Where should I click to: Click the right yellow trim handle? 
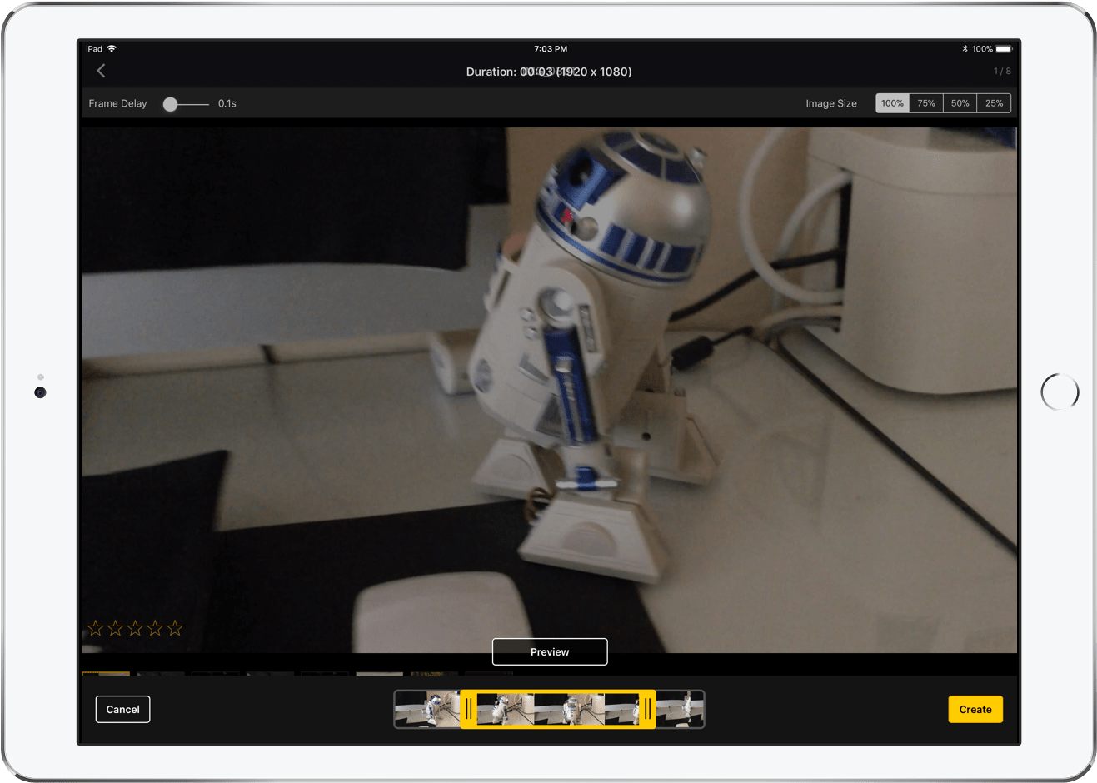[647, 709]
